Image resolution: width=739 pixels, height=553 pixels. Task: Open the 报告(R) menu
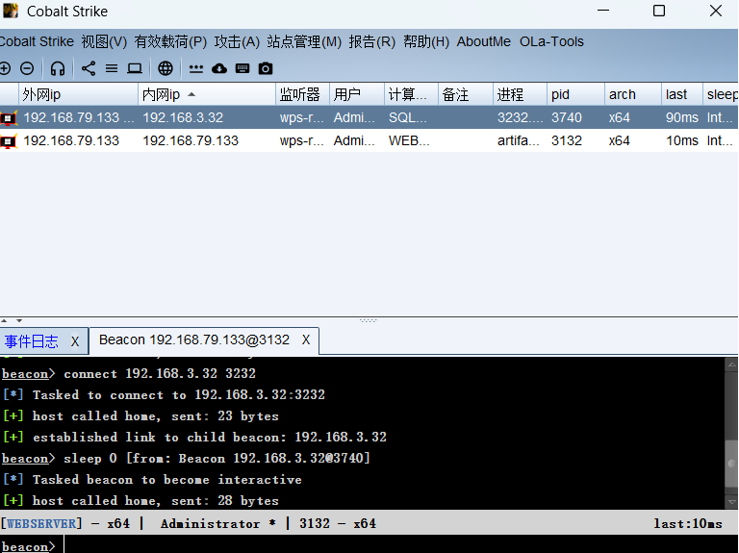[x=371, y=41]
